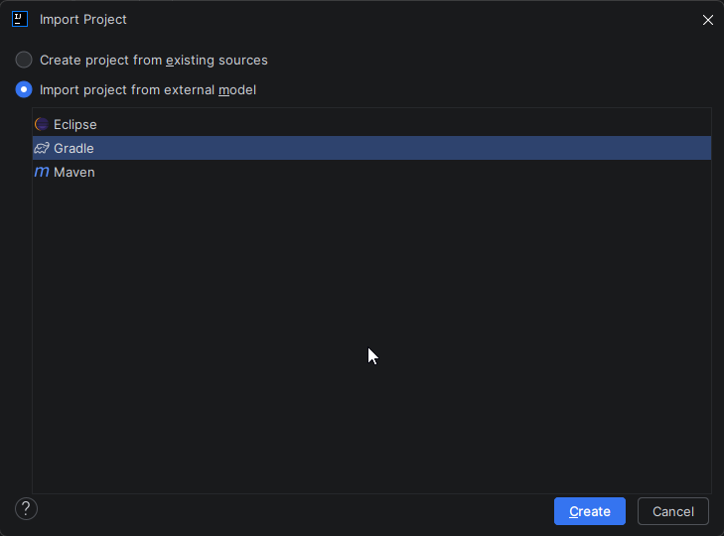Close the Import Project dialog with X
This screenshot has height=536, width=724.
pos(708,20)
